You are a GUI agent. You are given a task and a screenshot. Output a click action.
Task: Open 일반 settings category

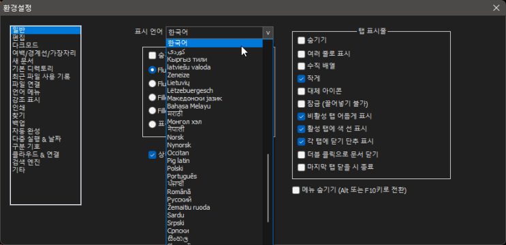(46, 30)
